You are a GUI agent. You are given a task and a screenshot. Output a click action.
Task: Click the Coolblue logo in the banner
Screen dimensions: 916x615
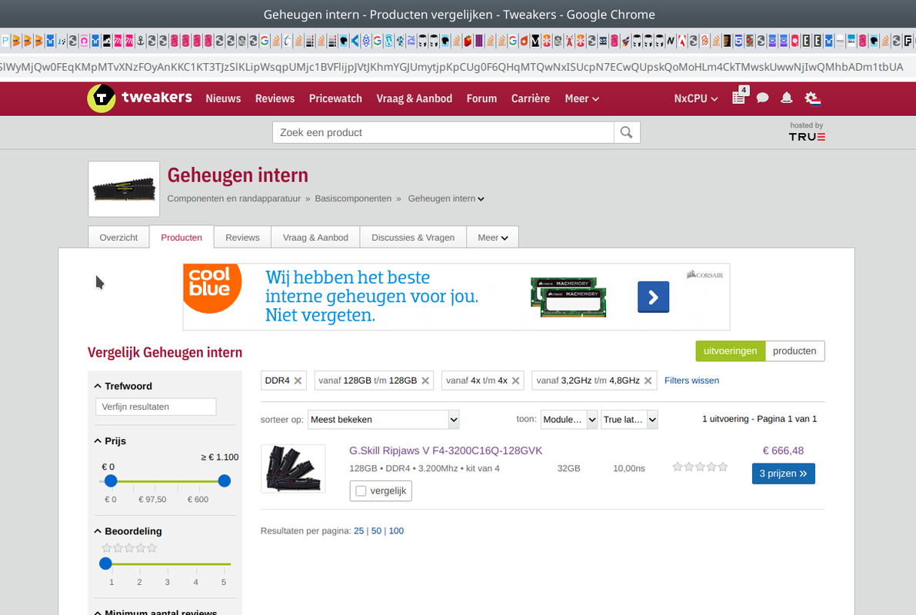(212, 288)
